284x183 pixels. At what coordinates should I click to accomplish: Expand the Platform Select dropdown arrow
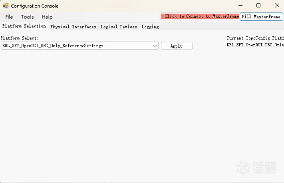click(x=155, y=46)
